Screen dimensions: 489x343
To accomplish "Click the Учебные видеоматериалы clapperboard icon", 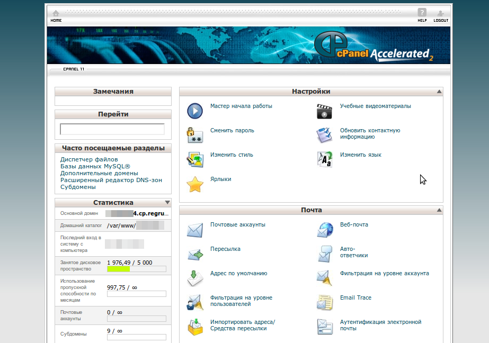I will click(324, 111).
